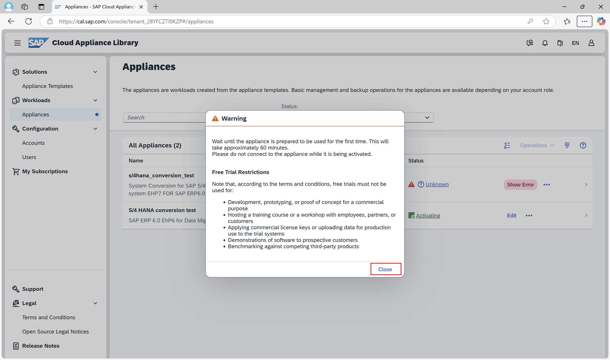This screenshot has height=360, width=610.
Task: Open the browser profile avatar
Action: click(9, 7)
